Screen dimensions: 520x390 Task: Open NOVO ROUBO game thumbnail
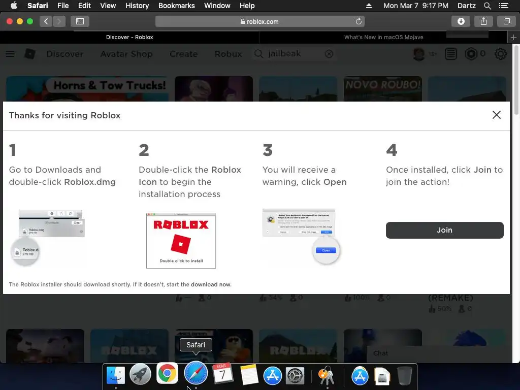383,89
